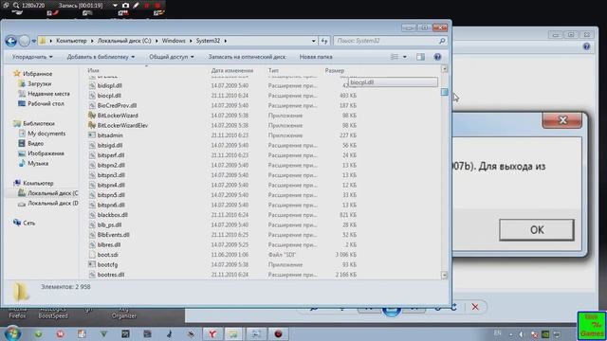Click the search magnifier icon

coord(442,41)
